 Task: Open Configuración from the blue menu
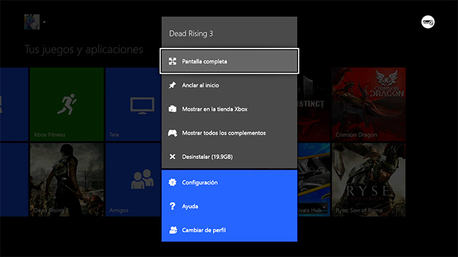point(229,182)
